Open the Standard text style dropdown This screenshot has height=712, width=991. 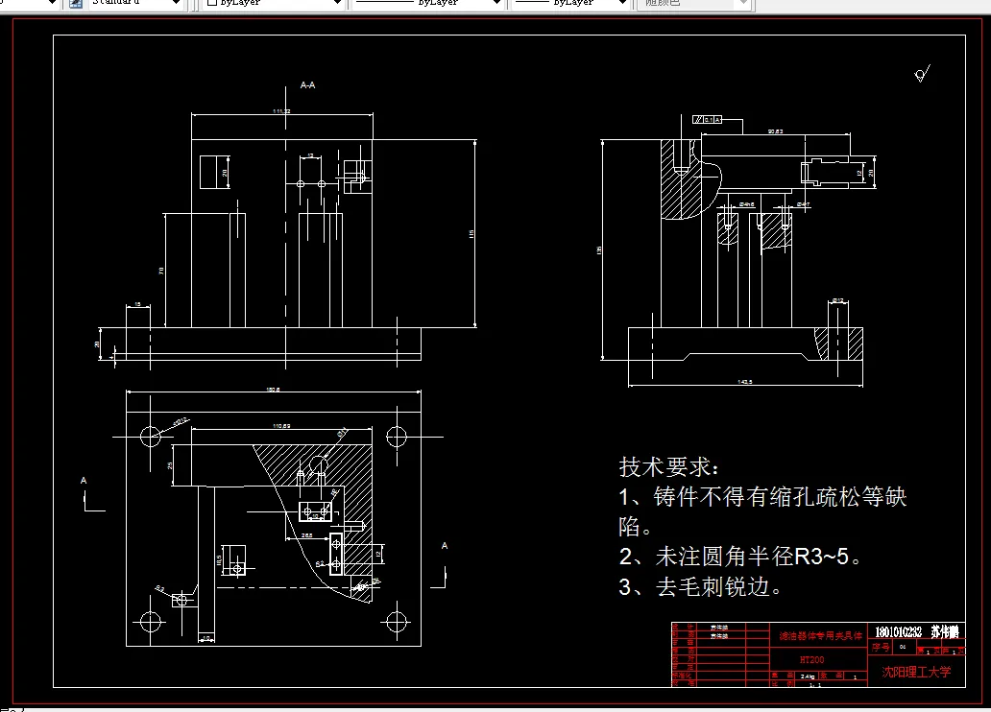pyautogui.click(x=134, y=4)
